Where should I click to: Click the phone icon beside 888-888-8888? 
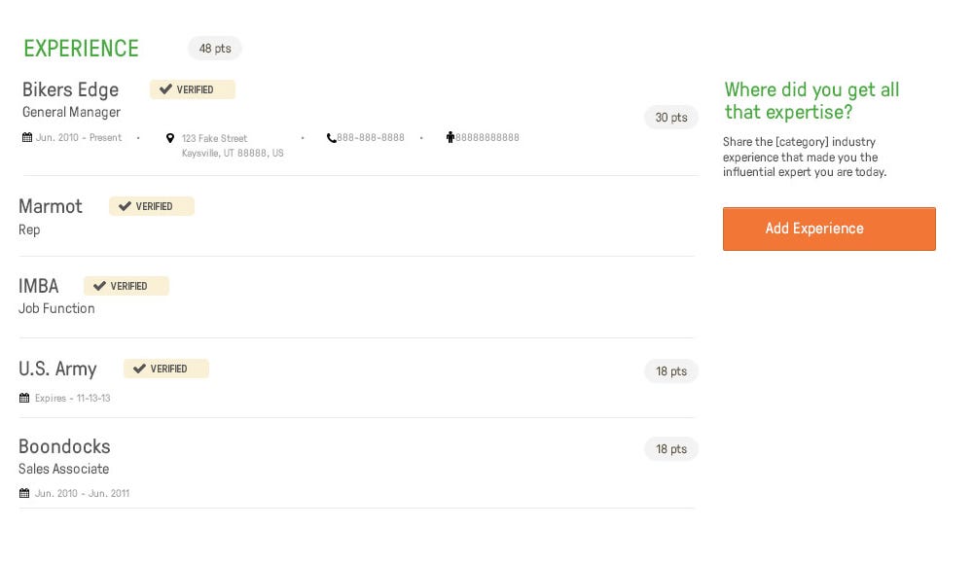coord(331,138)
